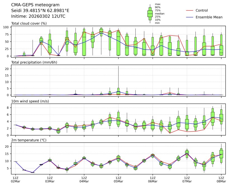Image resolution: width=229 pixels, height=186 pixels.
Task: Select the "Ensemble Mean" legend label
Action: point(209,17)
